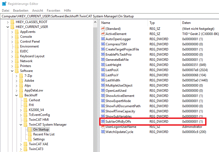Viewport: 219px width, 152px height.
Task: Select the FHI key under Beckhoff
Action: pyautogui.click(x=31, y=105)
